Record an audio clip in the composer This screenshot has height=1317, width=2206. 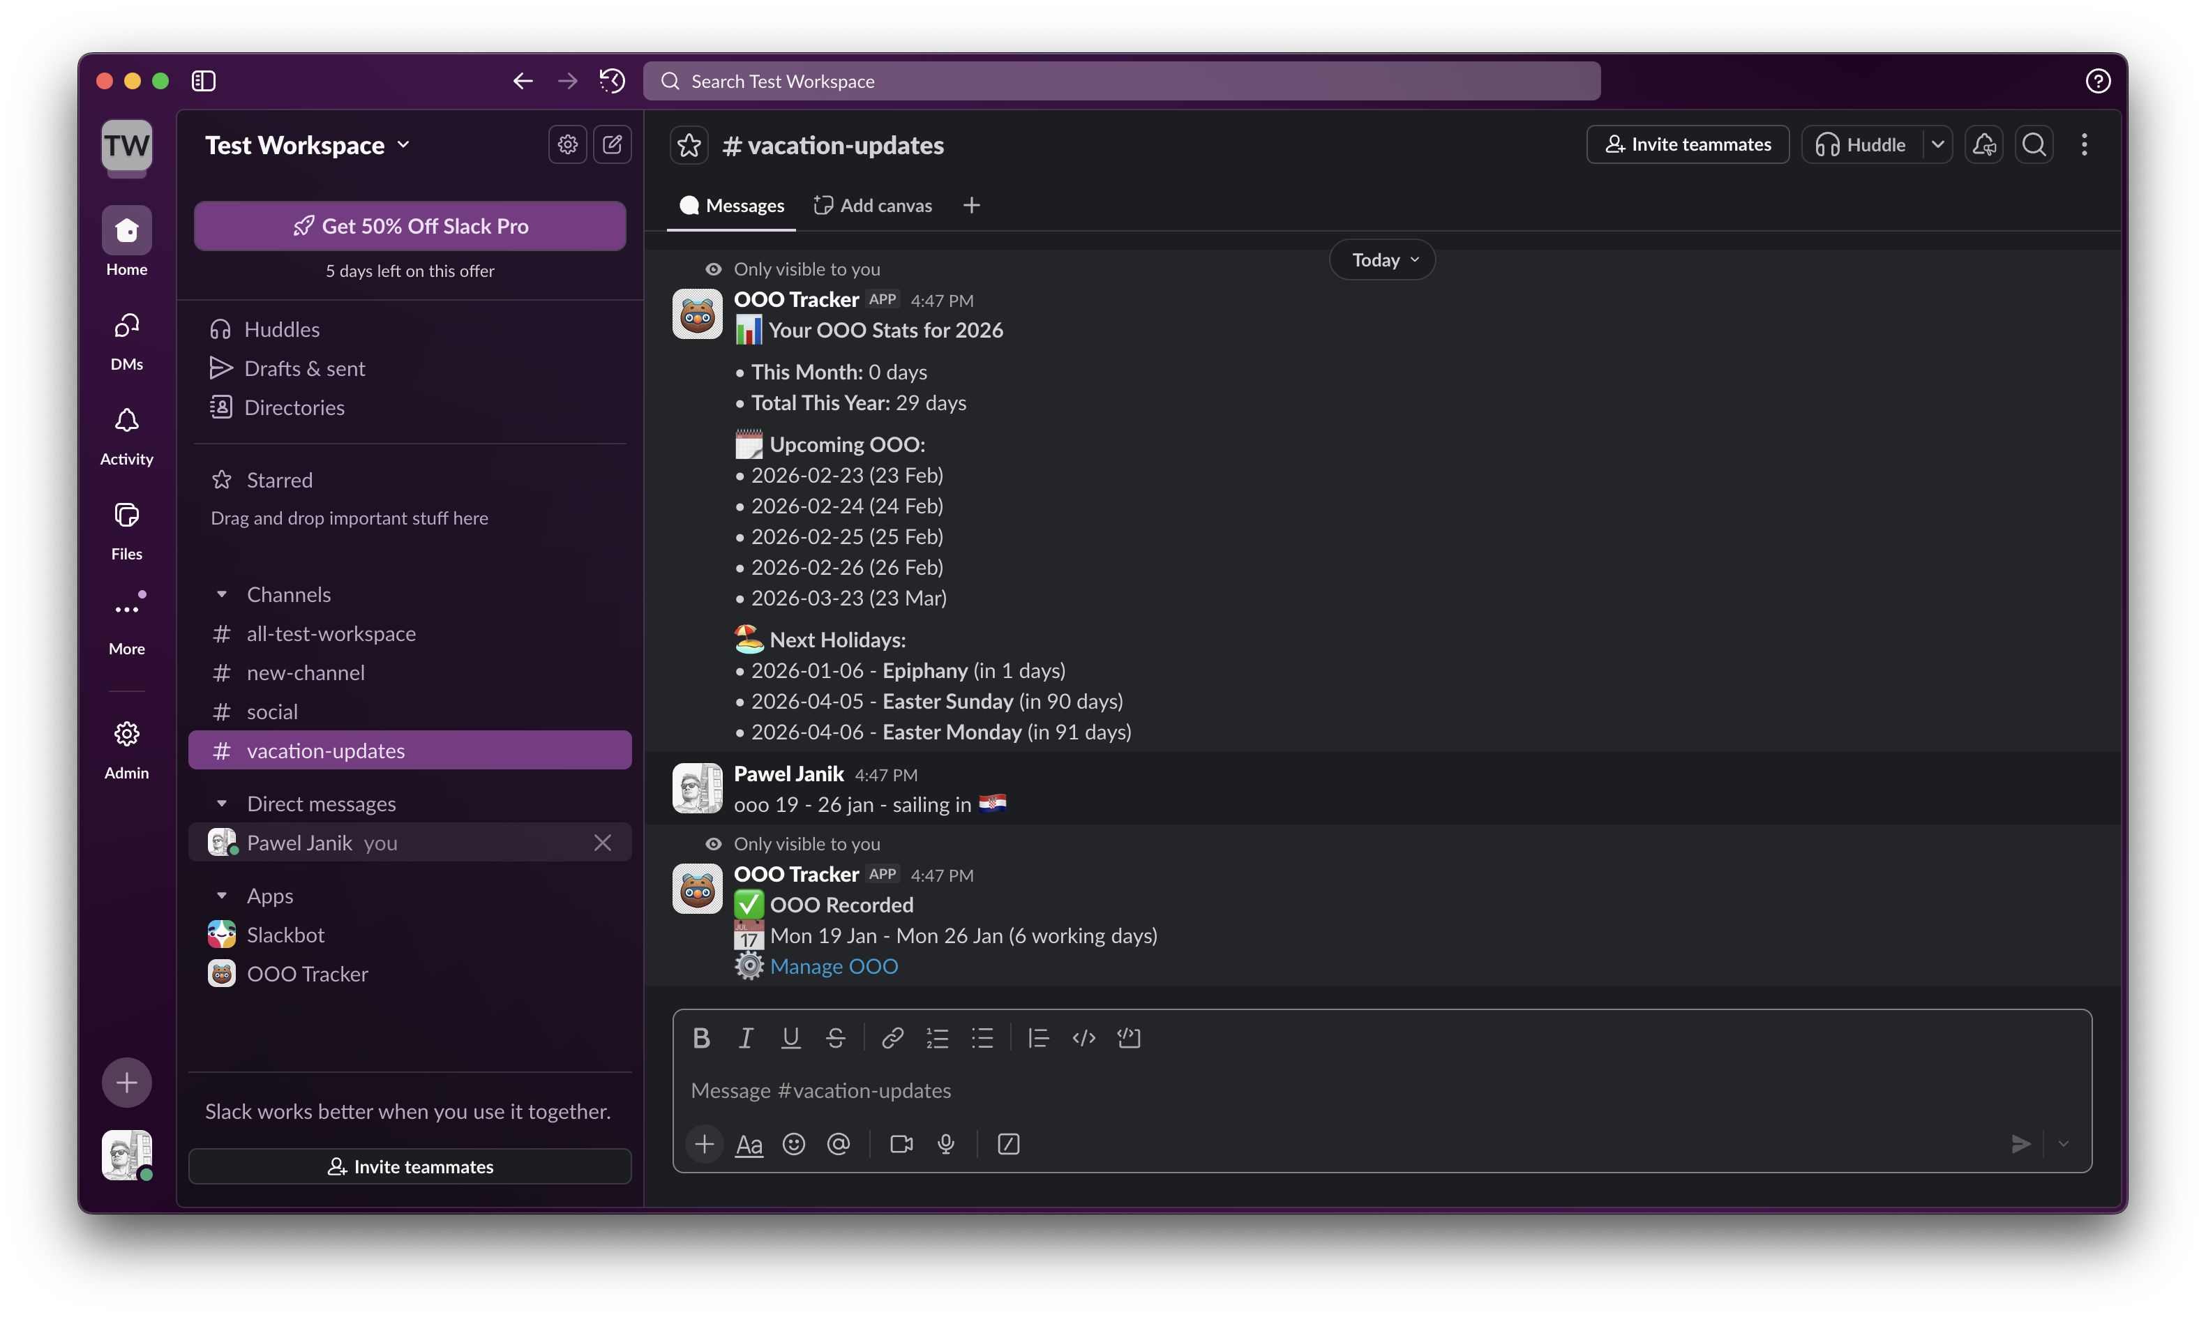tap(945, 1144)
